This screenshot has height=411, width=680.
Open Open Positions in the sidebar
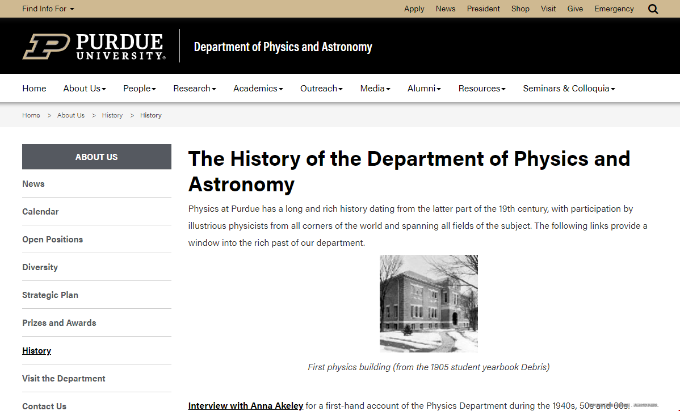click(x=52, y=240)
